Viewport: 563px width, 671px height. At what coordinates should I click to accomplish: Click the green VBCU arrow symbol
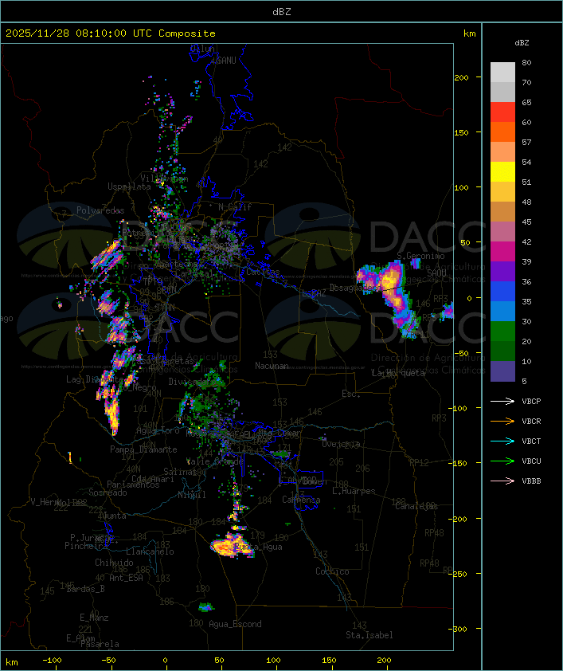(502, 461)
